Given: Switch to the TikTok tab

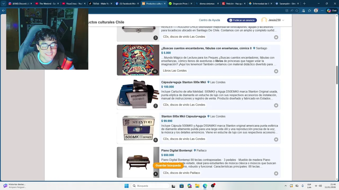Looking at the screenshot, I should 100,4.
